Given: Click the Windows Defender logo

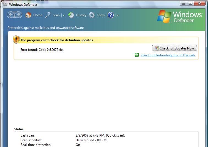Looking at the screenshot, I should (180, 16).
